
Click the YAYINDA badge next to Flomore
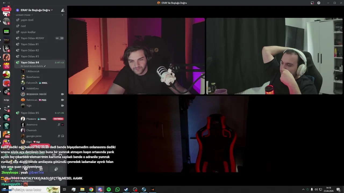tap(58, 119)
